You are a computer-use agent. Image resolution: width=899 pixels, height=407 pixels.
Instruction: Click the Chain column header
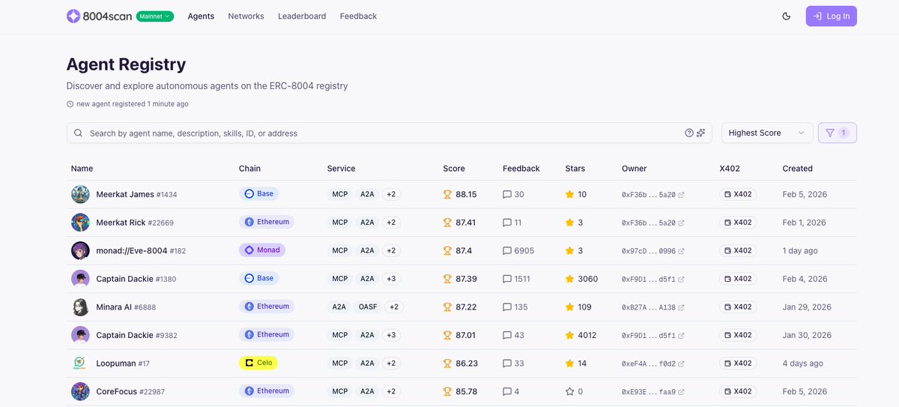click(x=249, y=169)
